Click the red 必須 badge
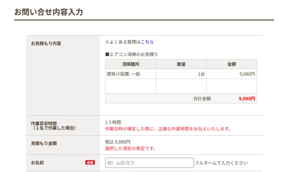Viewport: 302px width, 172px height. coord(90,163)
